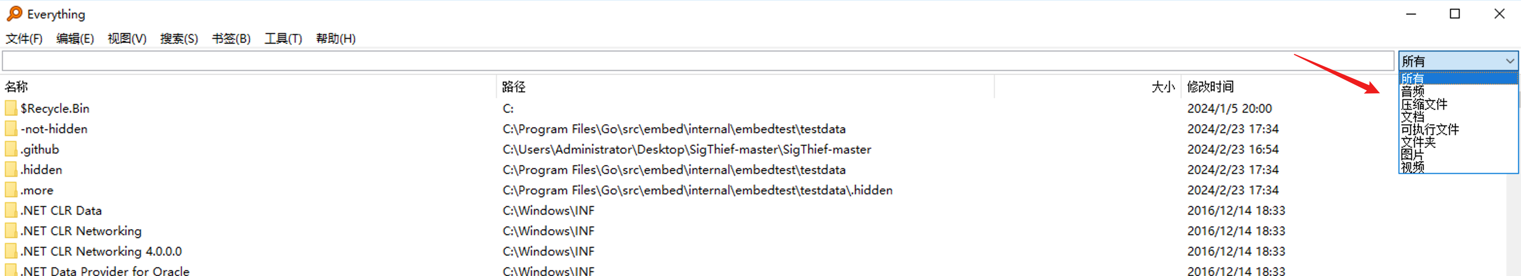This screenshot has width=1521, height=276.
Task: Open the 搜索(S) menu
Action: (x=179, y=39)
